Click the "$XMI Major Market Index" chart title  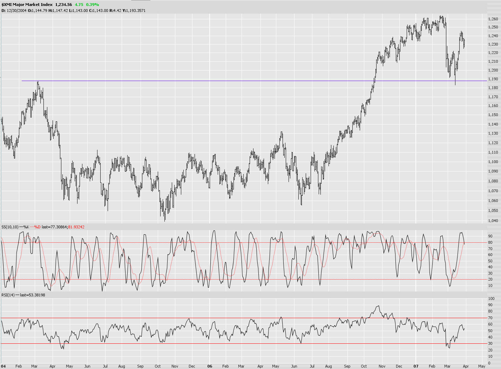click(x=27, y=5)
